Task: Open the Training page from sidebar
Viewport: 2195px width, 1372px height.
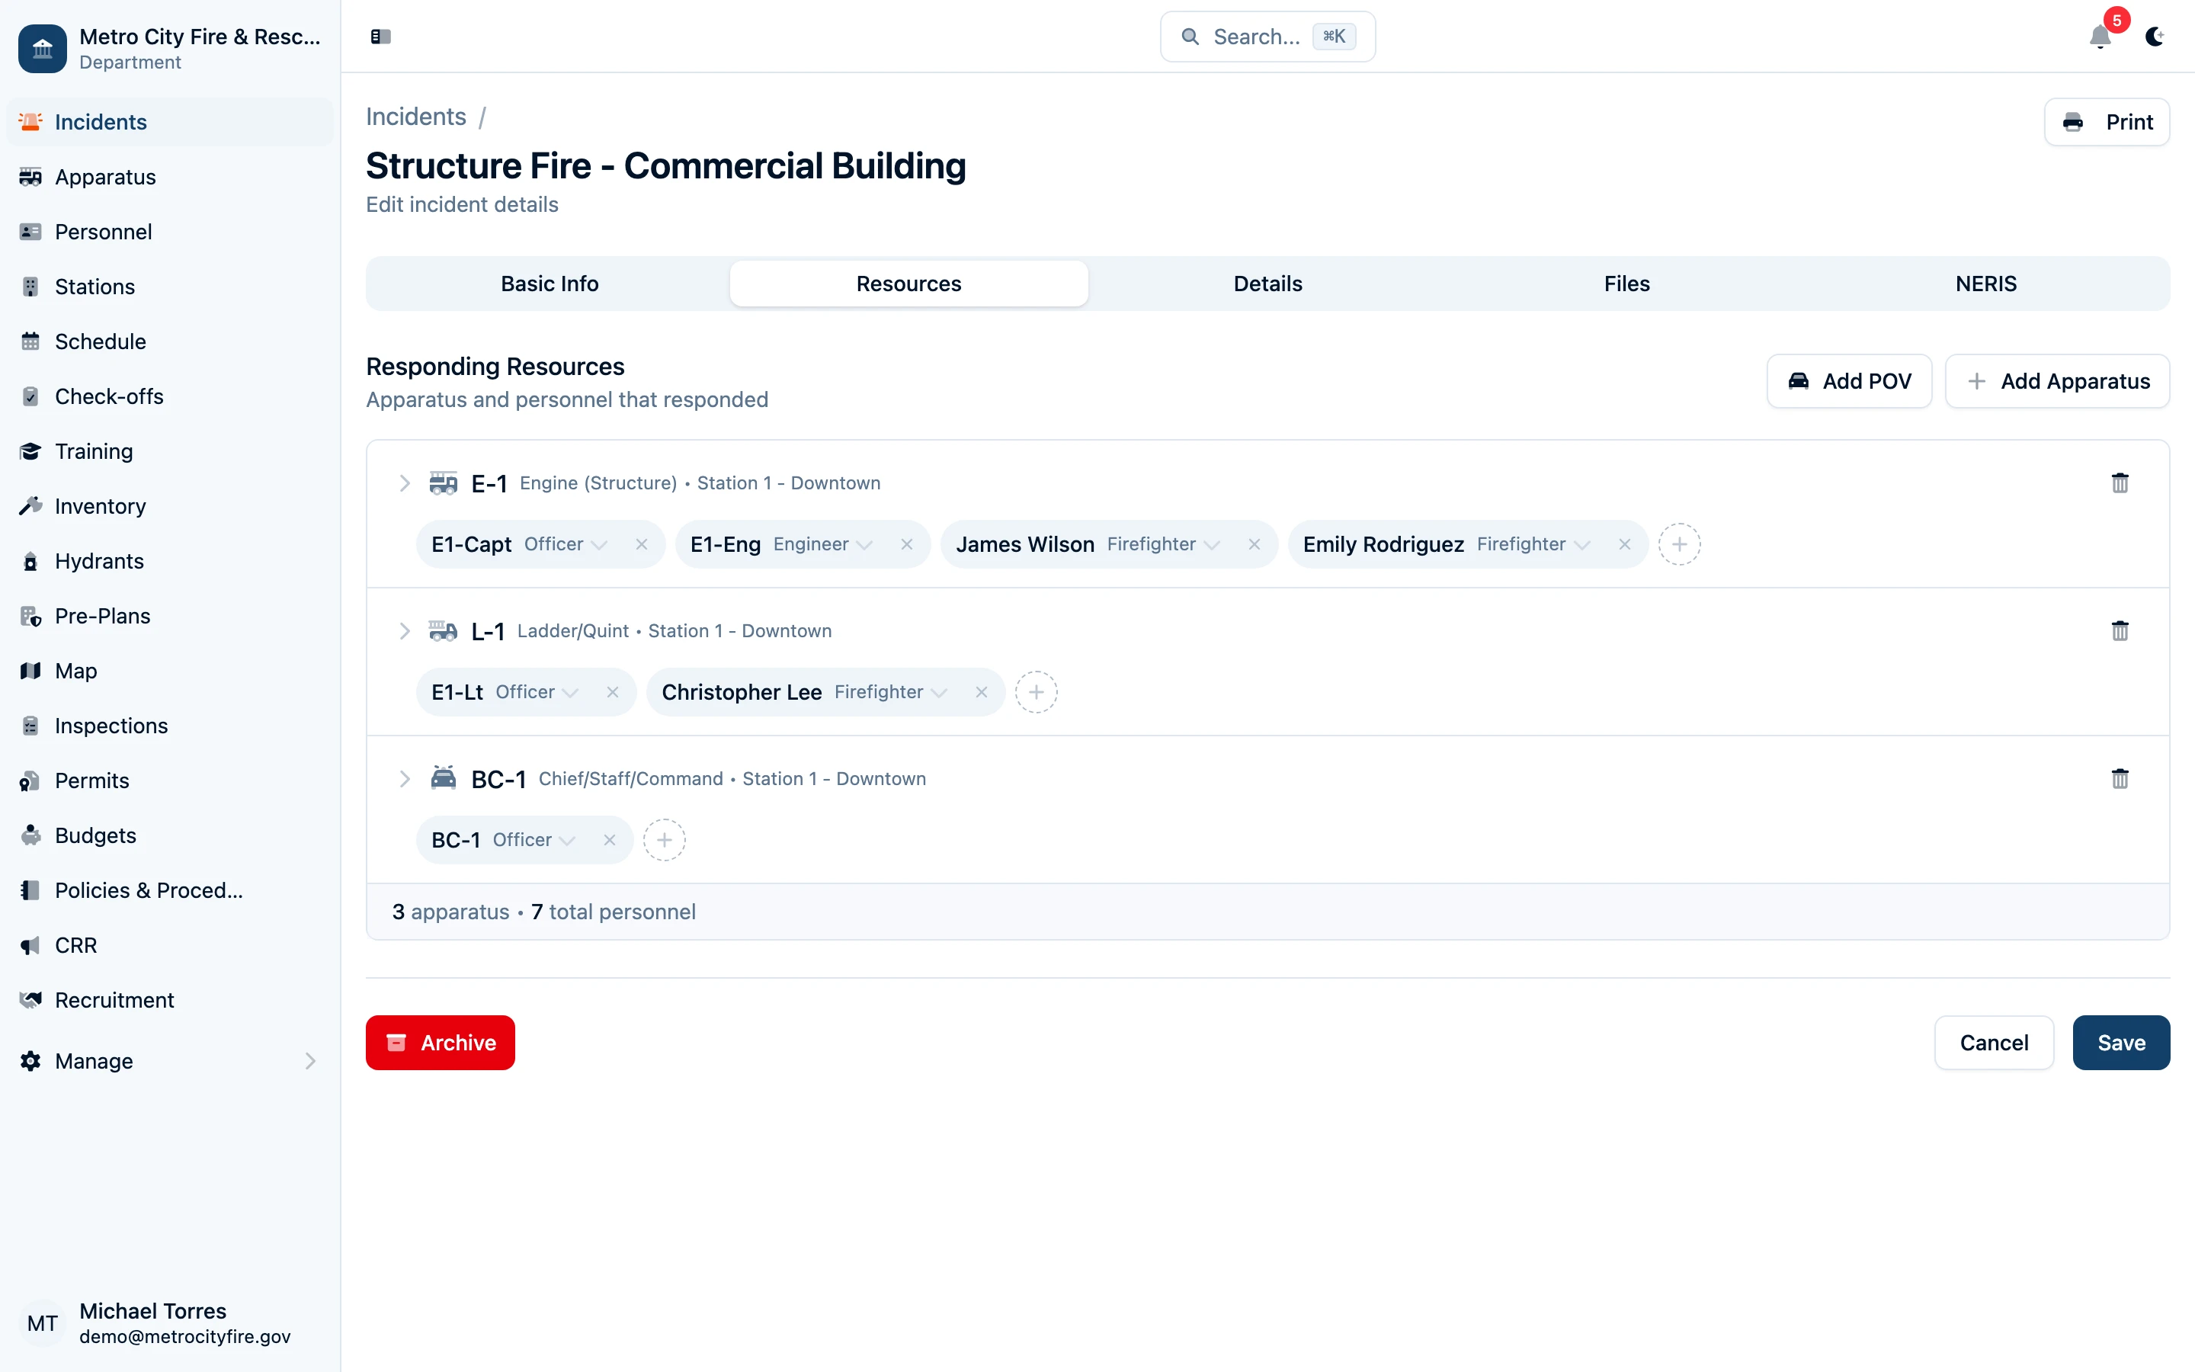Action: point(95,451)
